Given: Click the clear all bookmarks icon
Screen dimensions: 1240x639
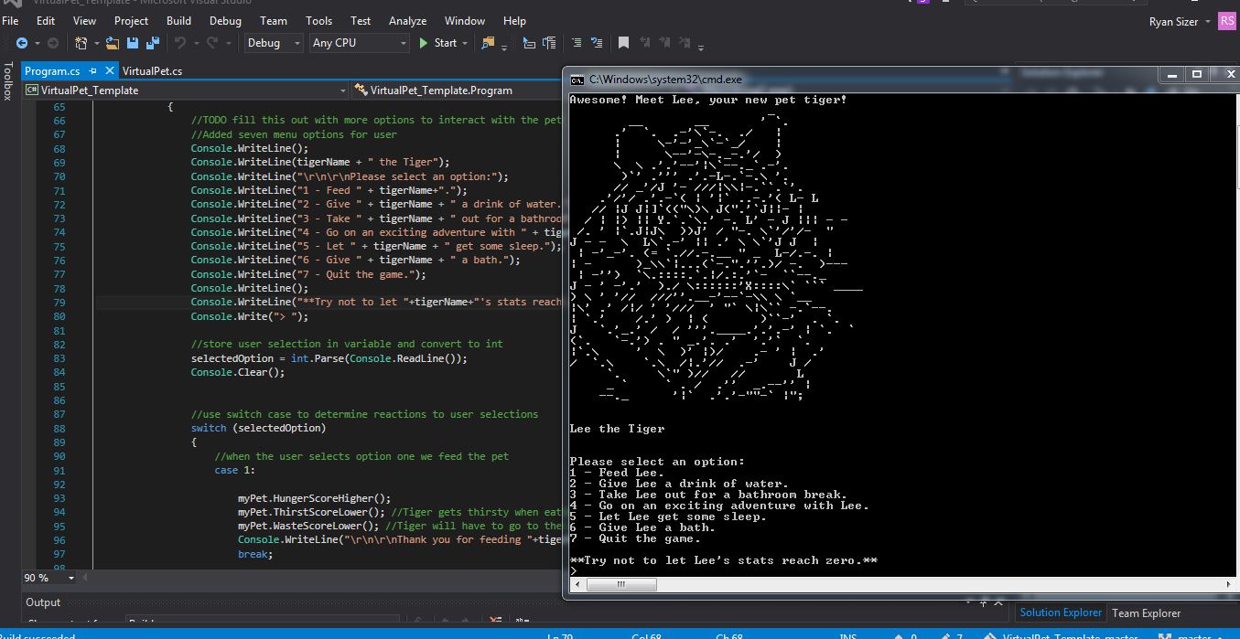Looking at the screenshot, I should pyautogui.click(x=685, y=42).
